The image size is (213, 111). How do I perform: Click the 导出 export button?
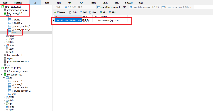pyautogui.click(x=113, y=12)
